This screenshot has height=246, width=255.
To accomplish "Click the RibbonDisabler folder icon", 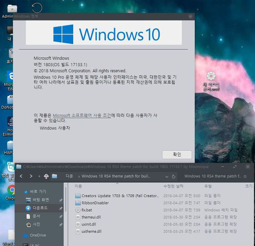I will tap(78, 203).
